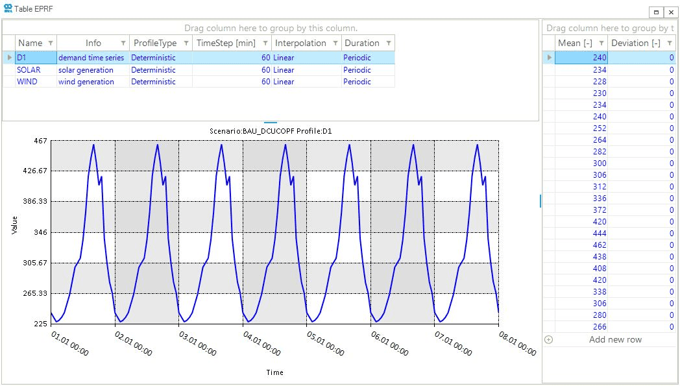Open filter icon on Name column

[x=51, y=43]
